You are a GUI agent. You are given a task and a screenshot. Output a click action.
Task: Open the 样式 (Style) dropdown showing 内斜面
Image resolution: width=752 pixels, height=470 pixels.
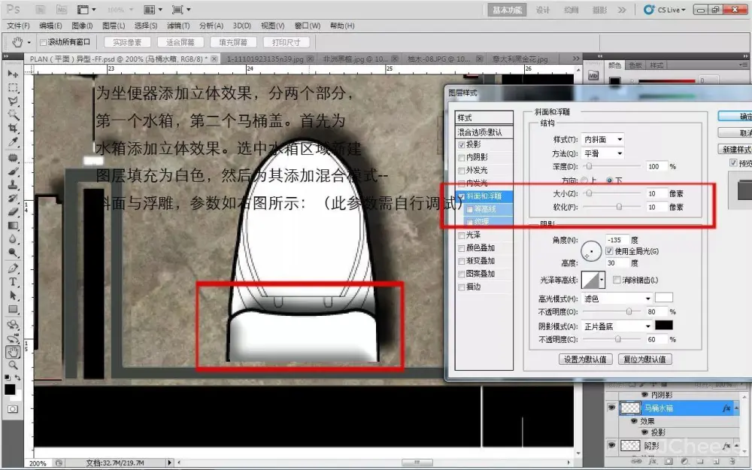(604, 139)
